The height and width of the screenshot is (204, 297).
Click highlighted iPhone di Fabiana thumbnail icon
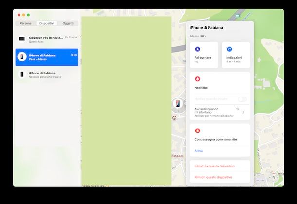coord(22,56)
